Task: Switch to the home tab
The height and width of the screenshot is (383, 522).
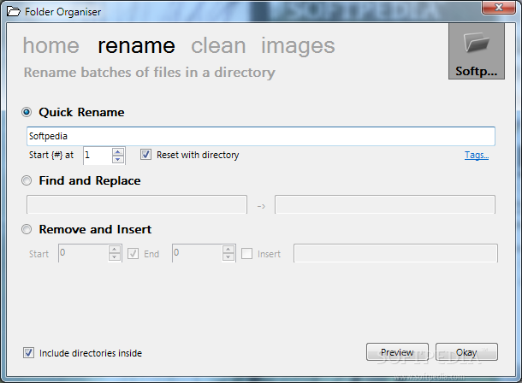Action: tap(51, 45)
